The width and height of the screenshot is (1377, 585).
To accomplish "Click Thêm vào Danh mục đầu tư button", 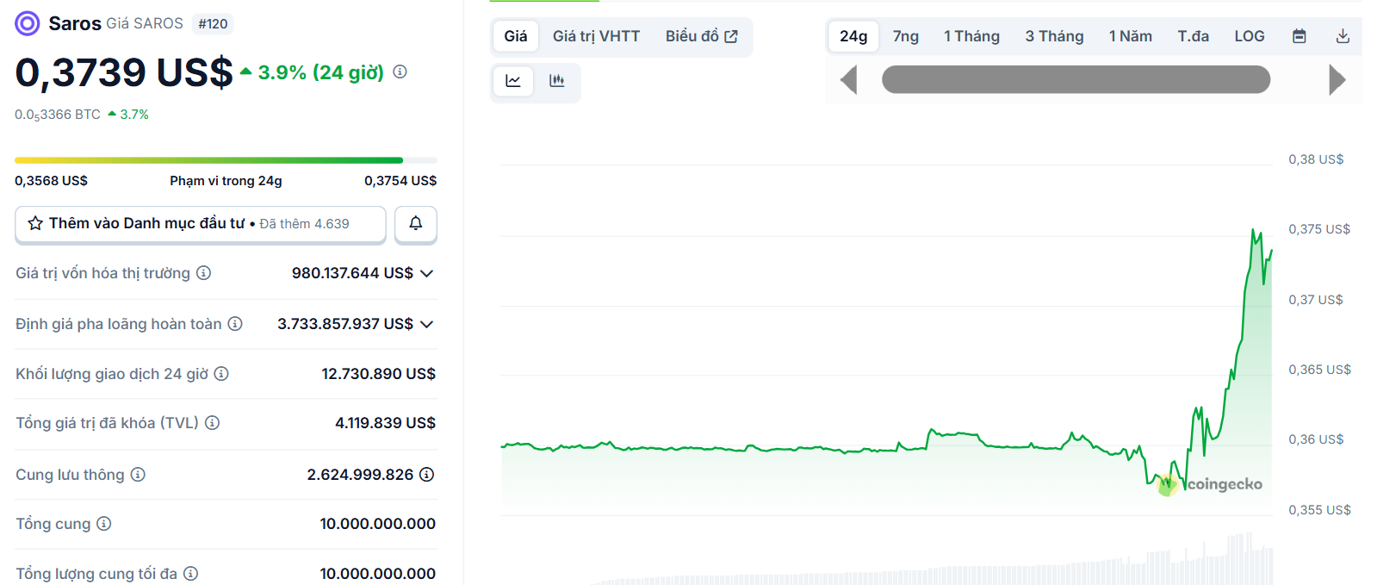I will tap(201, 224).
